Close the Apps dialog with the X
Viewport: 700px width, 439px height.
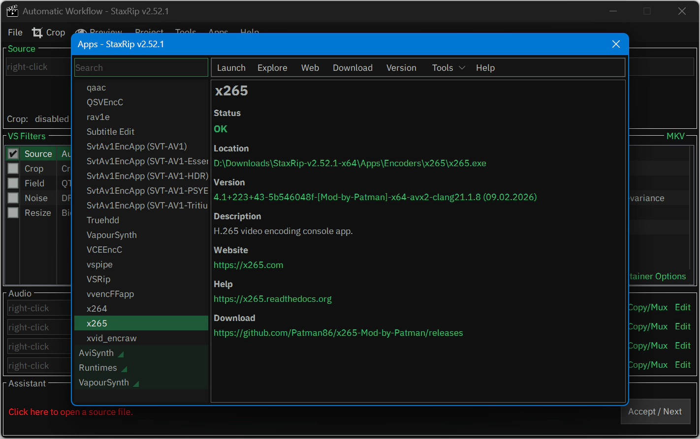coord(615,44)
